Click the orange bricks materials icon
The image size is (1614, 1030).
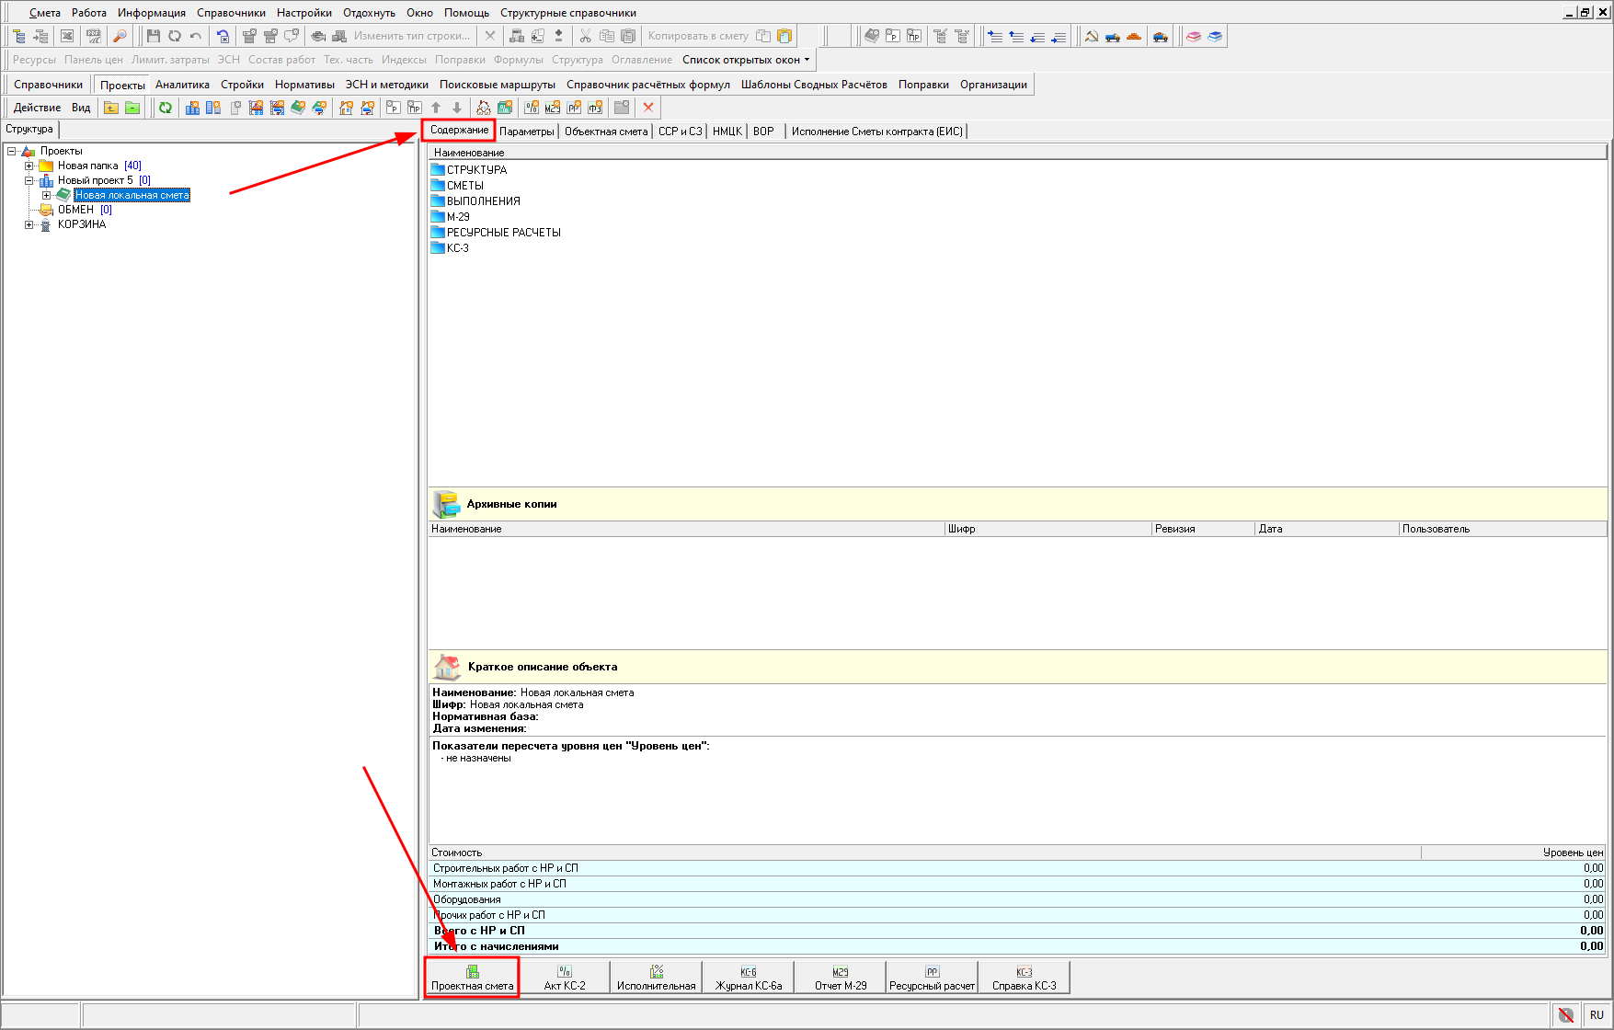click(1134, 36)
